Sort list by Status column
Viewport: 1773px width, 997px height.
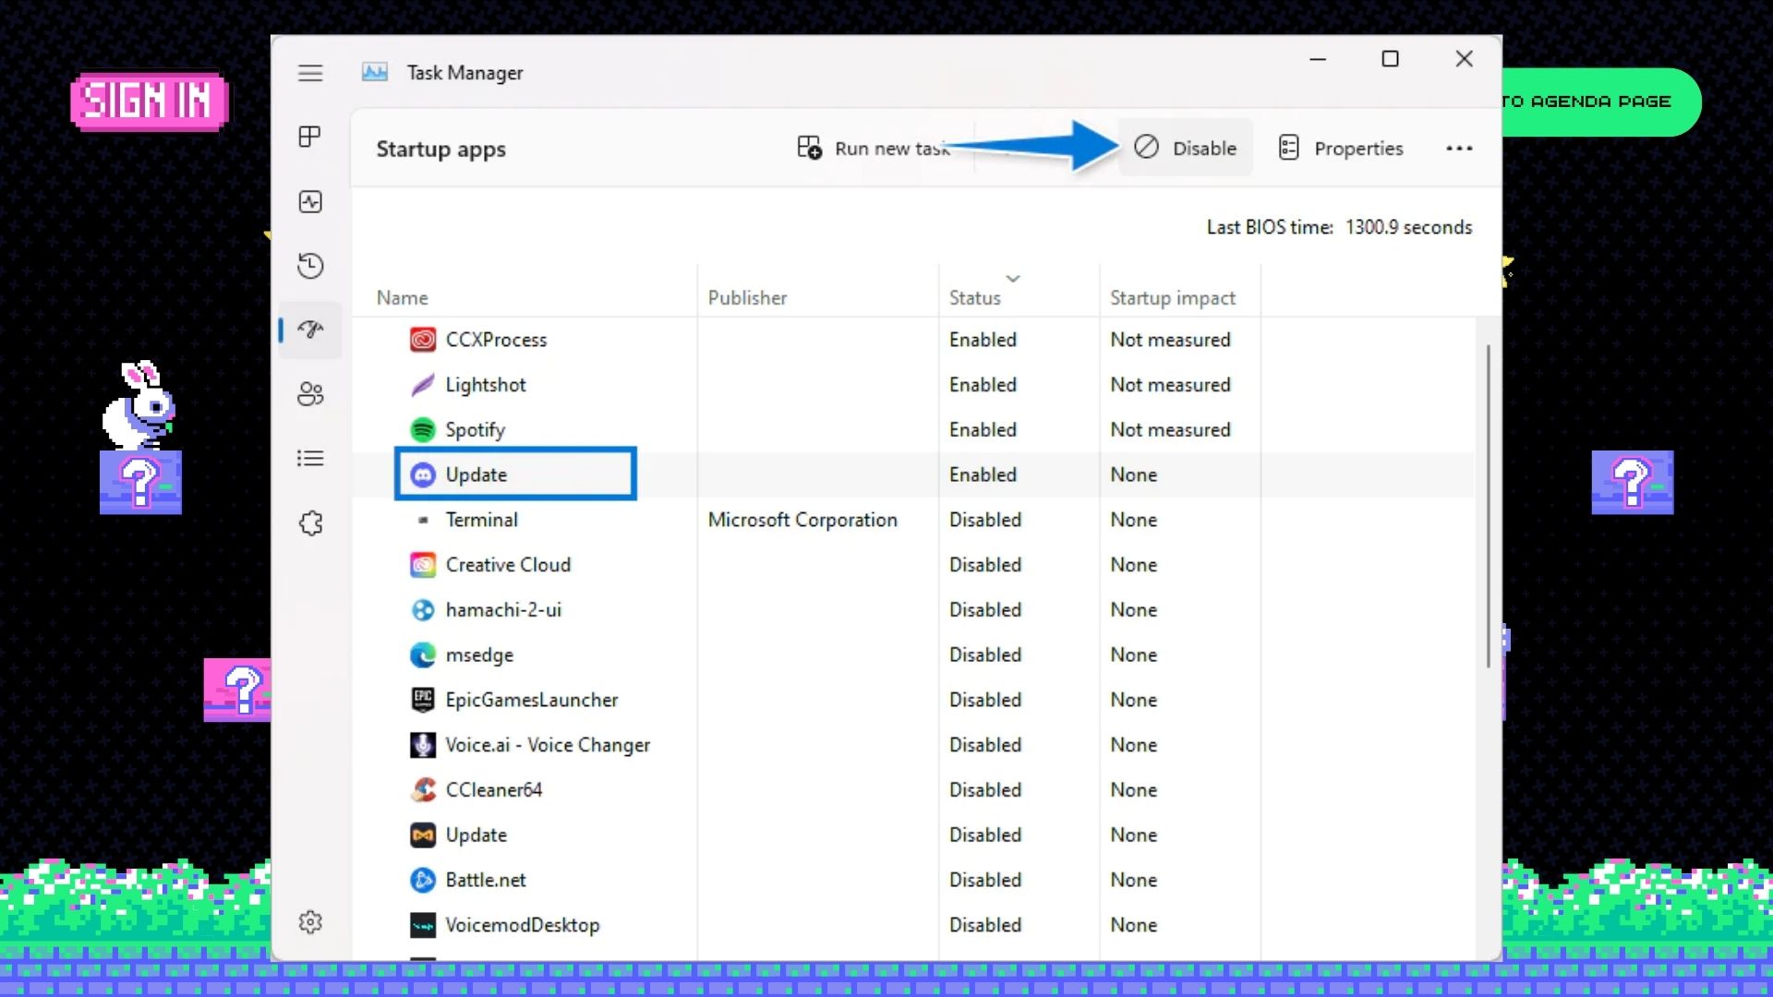click(974, 298)
